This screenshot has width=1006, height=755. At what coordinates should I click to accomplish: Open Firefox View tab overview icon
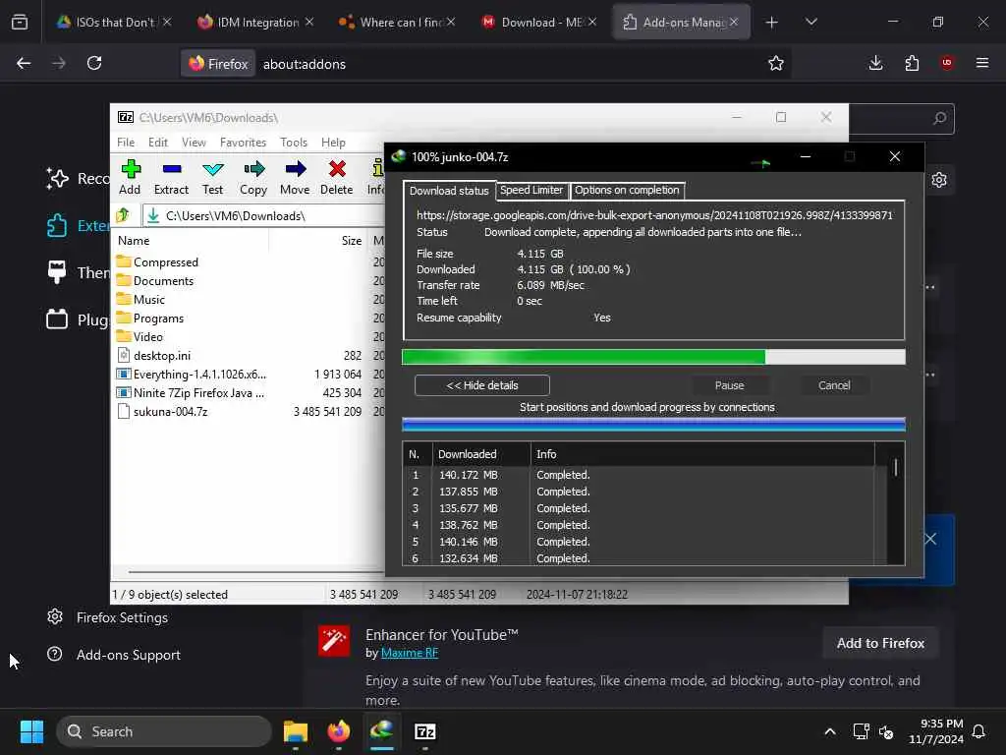[20, 22]
